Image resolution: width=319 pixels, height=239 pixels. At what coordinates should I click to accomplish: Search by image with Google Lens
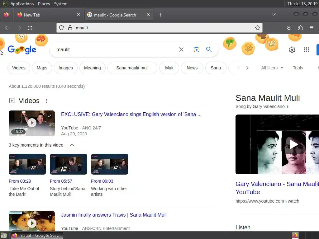pos(196,49)
